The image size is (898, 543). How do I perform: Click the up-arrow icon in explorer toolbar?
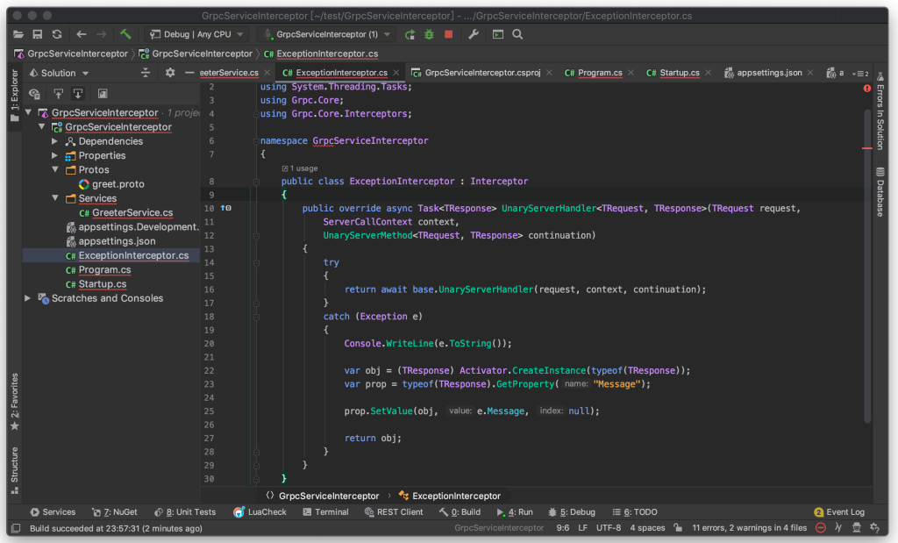click(x=59, y=93)
